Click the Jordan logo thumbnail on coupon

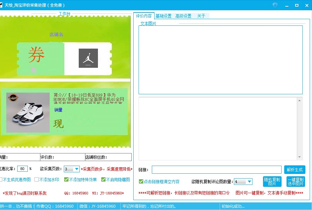click(x=88, y=58)
